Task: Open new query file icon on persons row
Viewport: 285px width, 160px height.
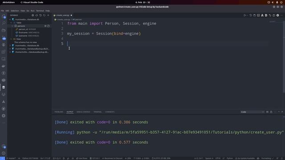Action: [49, 26]
